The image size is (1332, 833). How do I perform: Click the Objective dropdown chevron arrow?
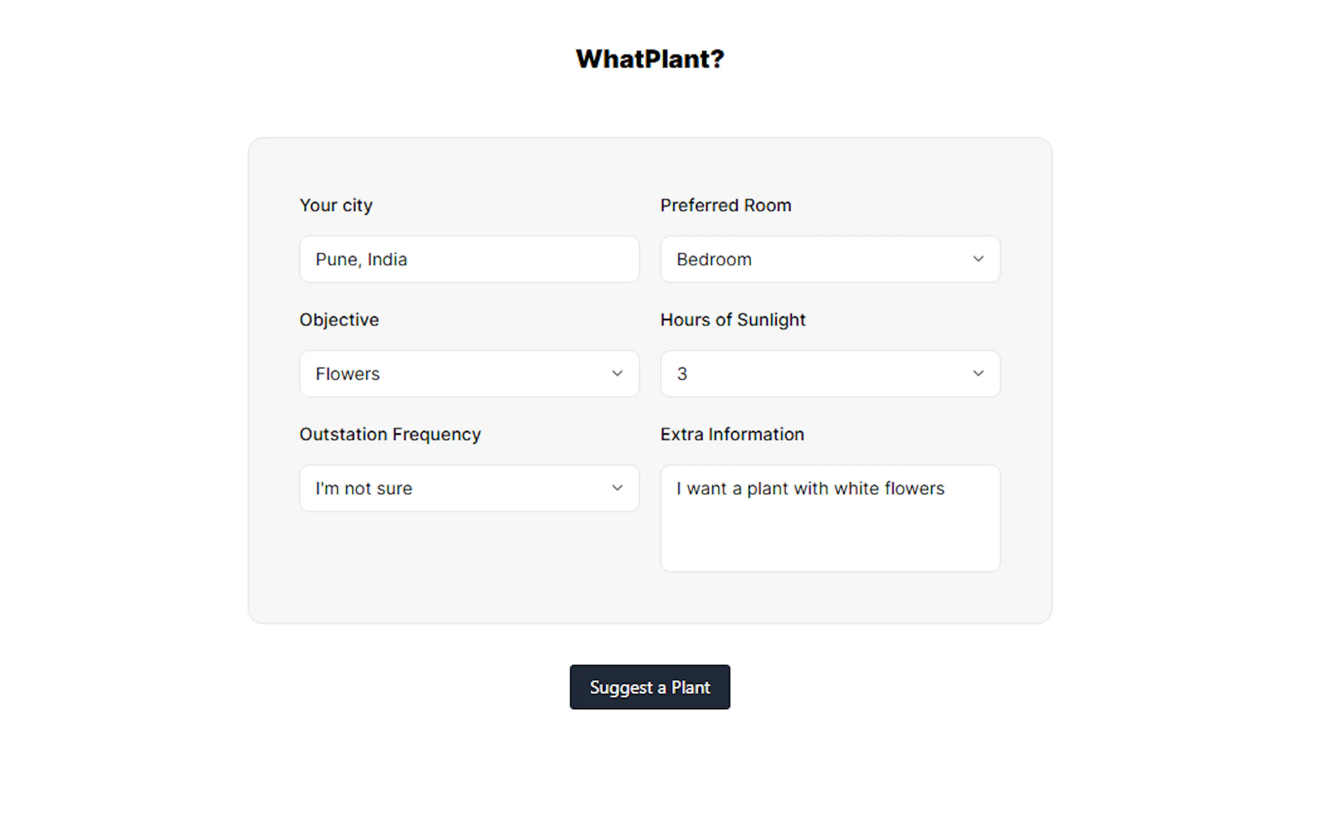(x=617, y=373)
